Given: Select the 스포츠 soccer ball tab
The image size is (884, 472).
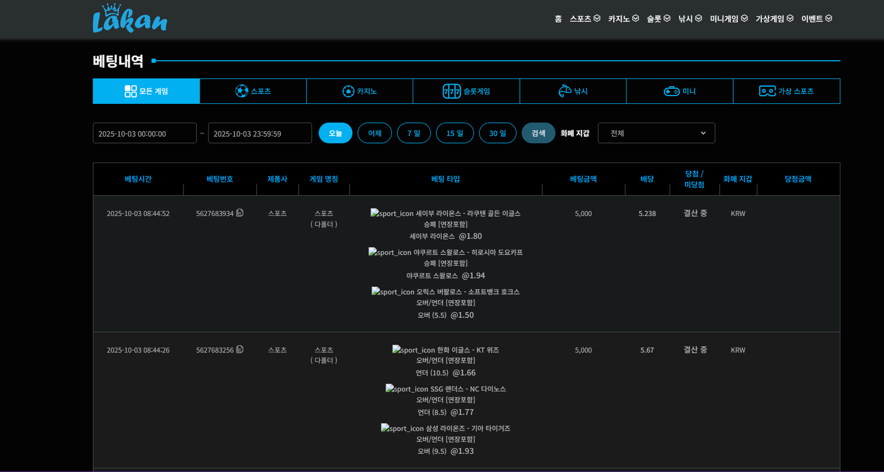Looking at the screenshot, I should tap(253, 91).
